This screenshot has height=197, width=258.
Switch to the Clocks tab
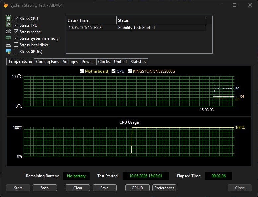point(104,62)
